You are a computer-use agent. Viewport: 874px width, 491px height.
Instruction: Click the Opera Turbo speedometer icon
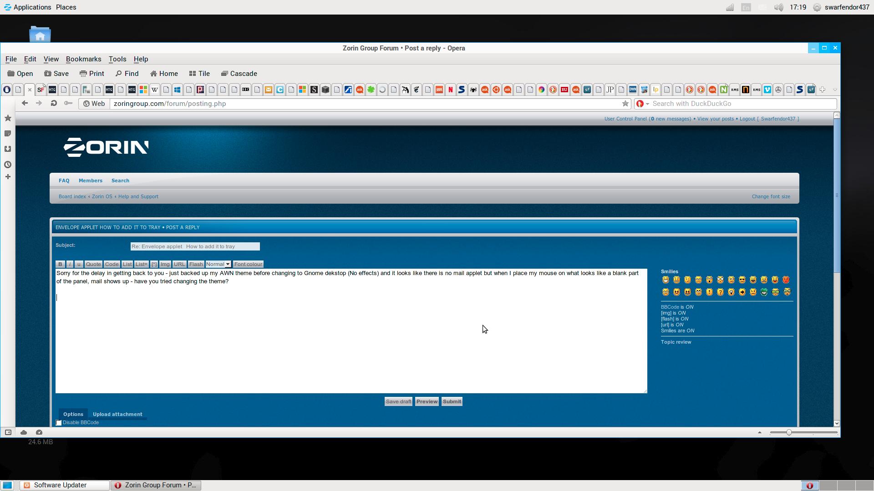pos(39,432)
